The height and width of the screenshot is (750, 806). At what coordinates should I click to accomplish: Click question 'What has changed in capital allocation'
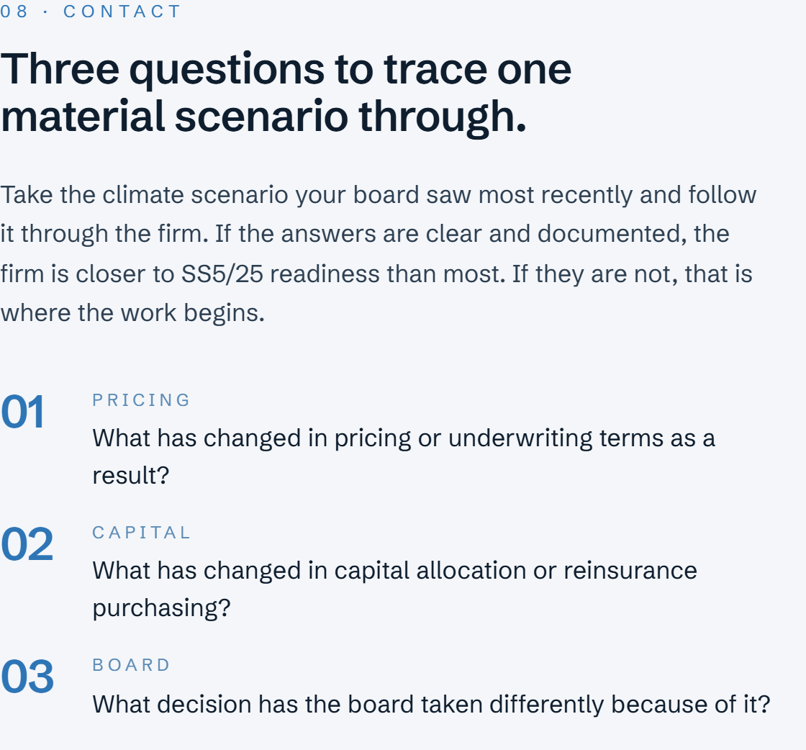(x=394, y=589)
